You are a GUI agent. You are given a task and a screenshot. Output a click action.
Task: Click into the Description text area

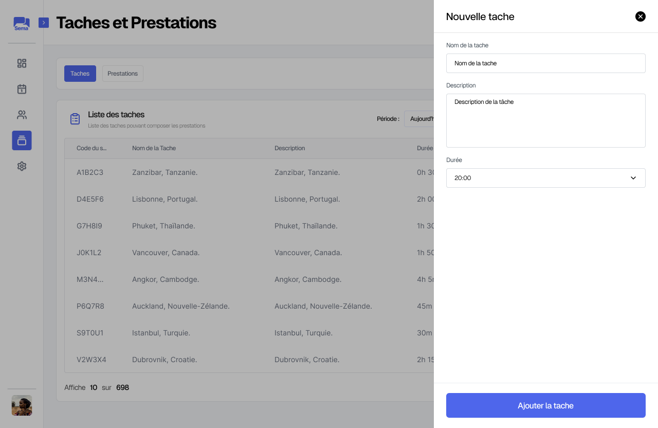click(x=545, y=120)
